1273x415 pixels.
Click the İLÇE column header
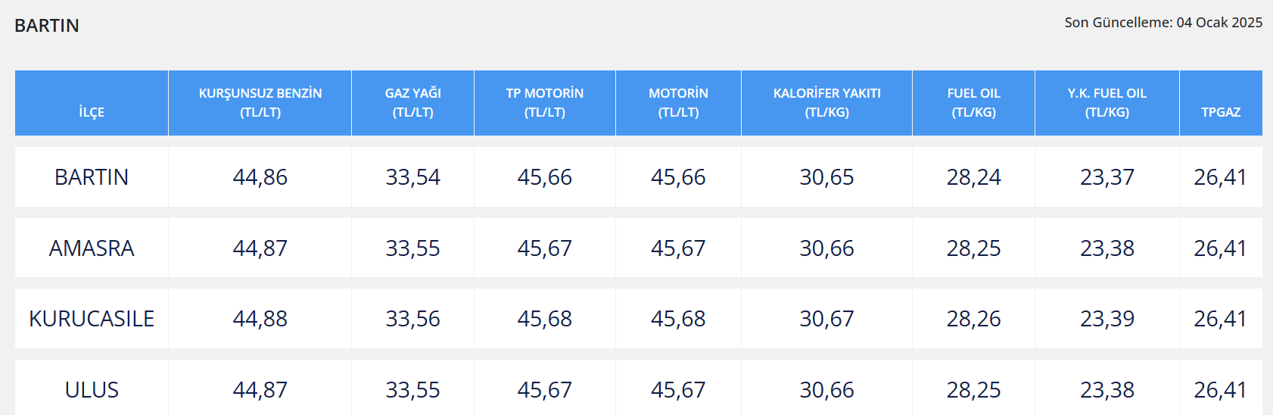pos(92,104)
